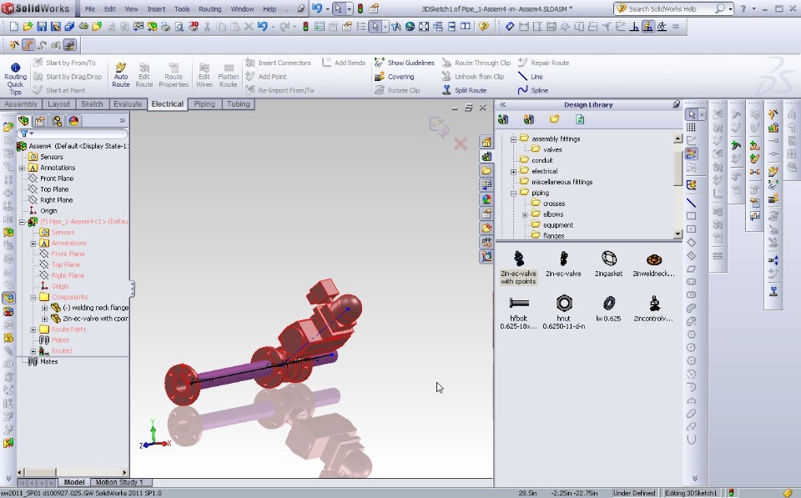
Task: Open the Insert menu
Action: (156, 8)
